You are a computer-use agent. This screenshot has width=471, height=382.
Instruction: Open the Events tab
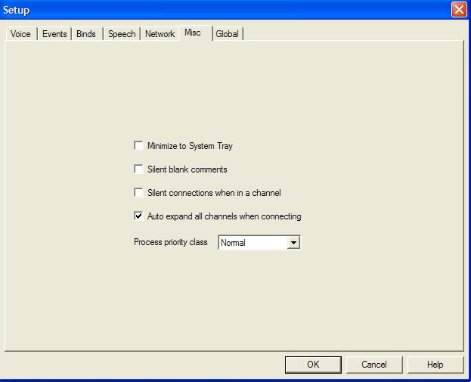pyautogui.click(x=54, y=34)
